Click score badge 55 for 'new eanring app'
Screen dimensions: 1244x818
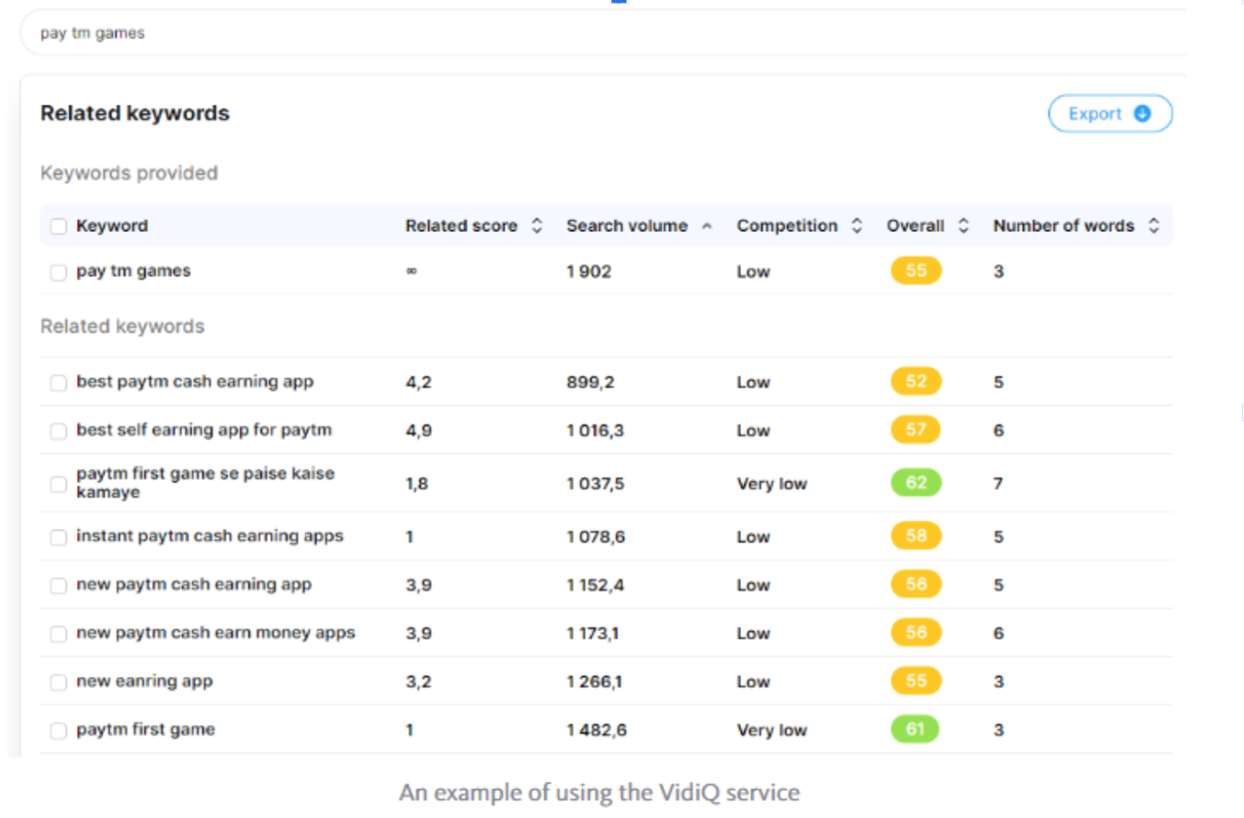[916, 681]
